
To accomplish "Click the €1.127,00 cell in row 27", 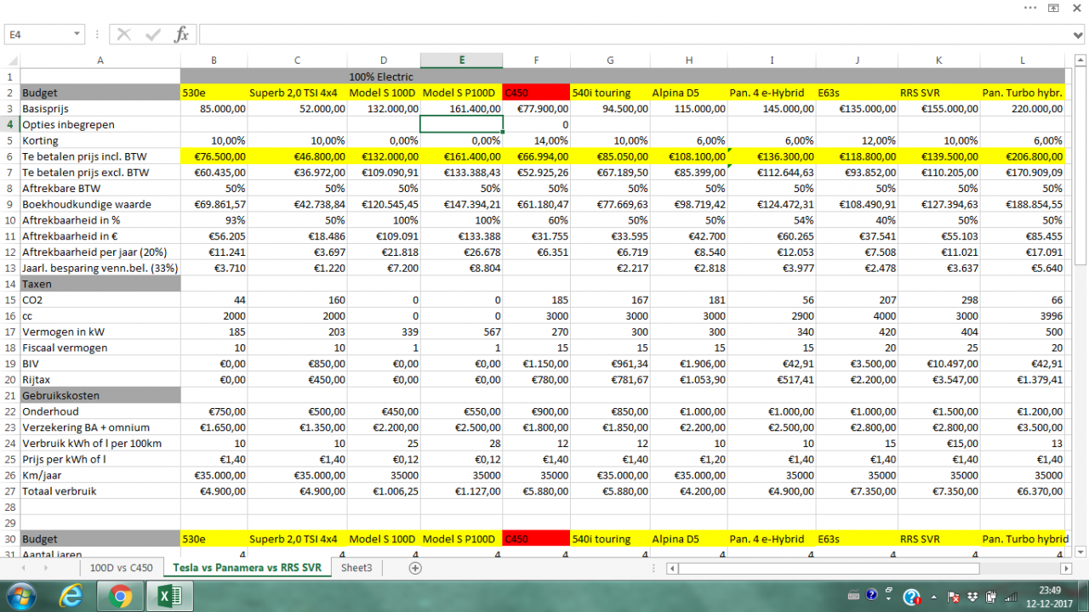I will (x=461, y=491).
